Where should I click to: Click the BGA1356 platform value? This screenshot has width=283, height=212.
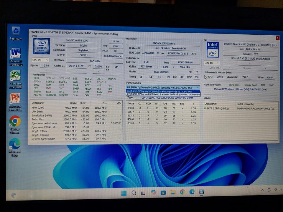tap(95, 61)
